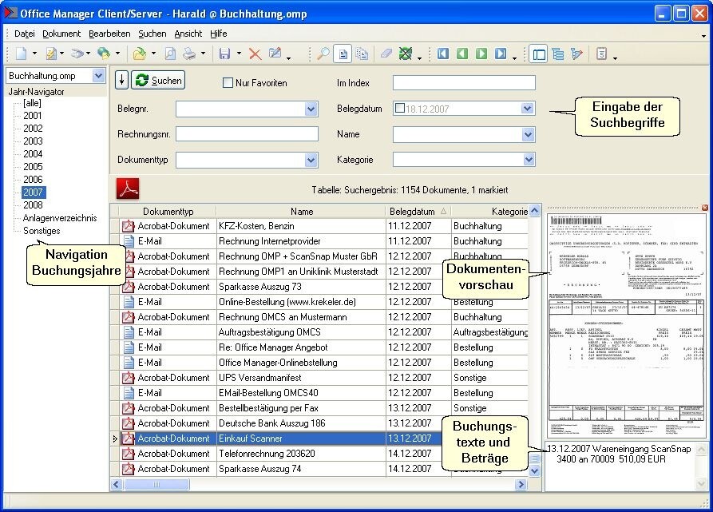The height and width of the screenshot is (512, 713).
Task: Enable the Nur Favoriten checkbox
Action: [228, 83]
